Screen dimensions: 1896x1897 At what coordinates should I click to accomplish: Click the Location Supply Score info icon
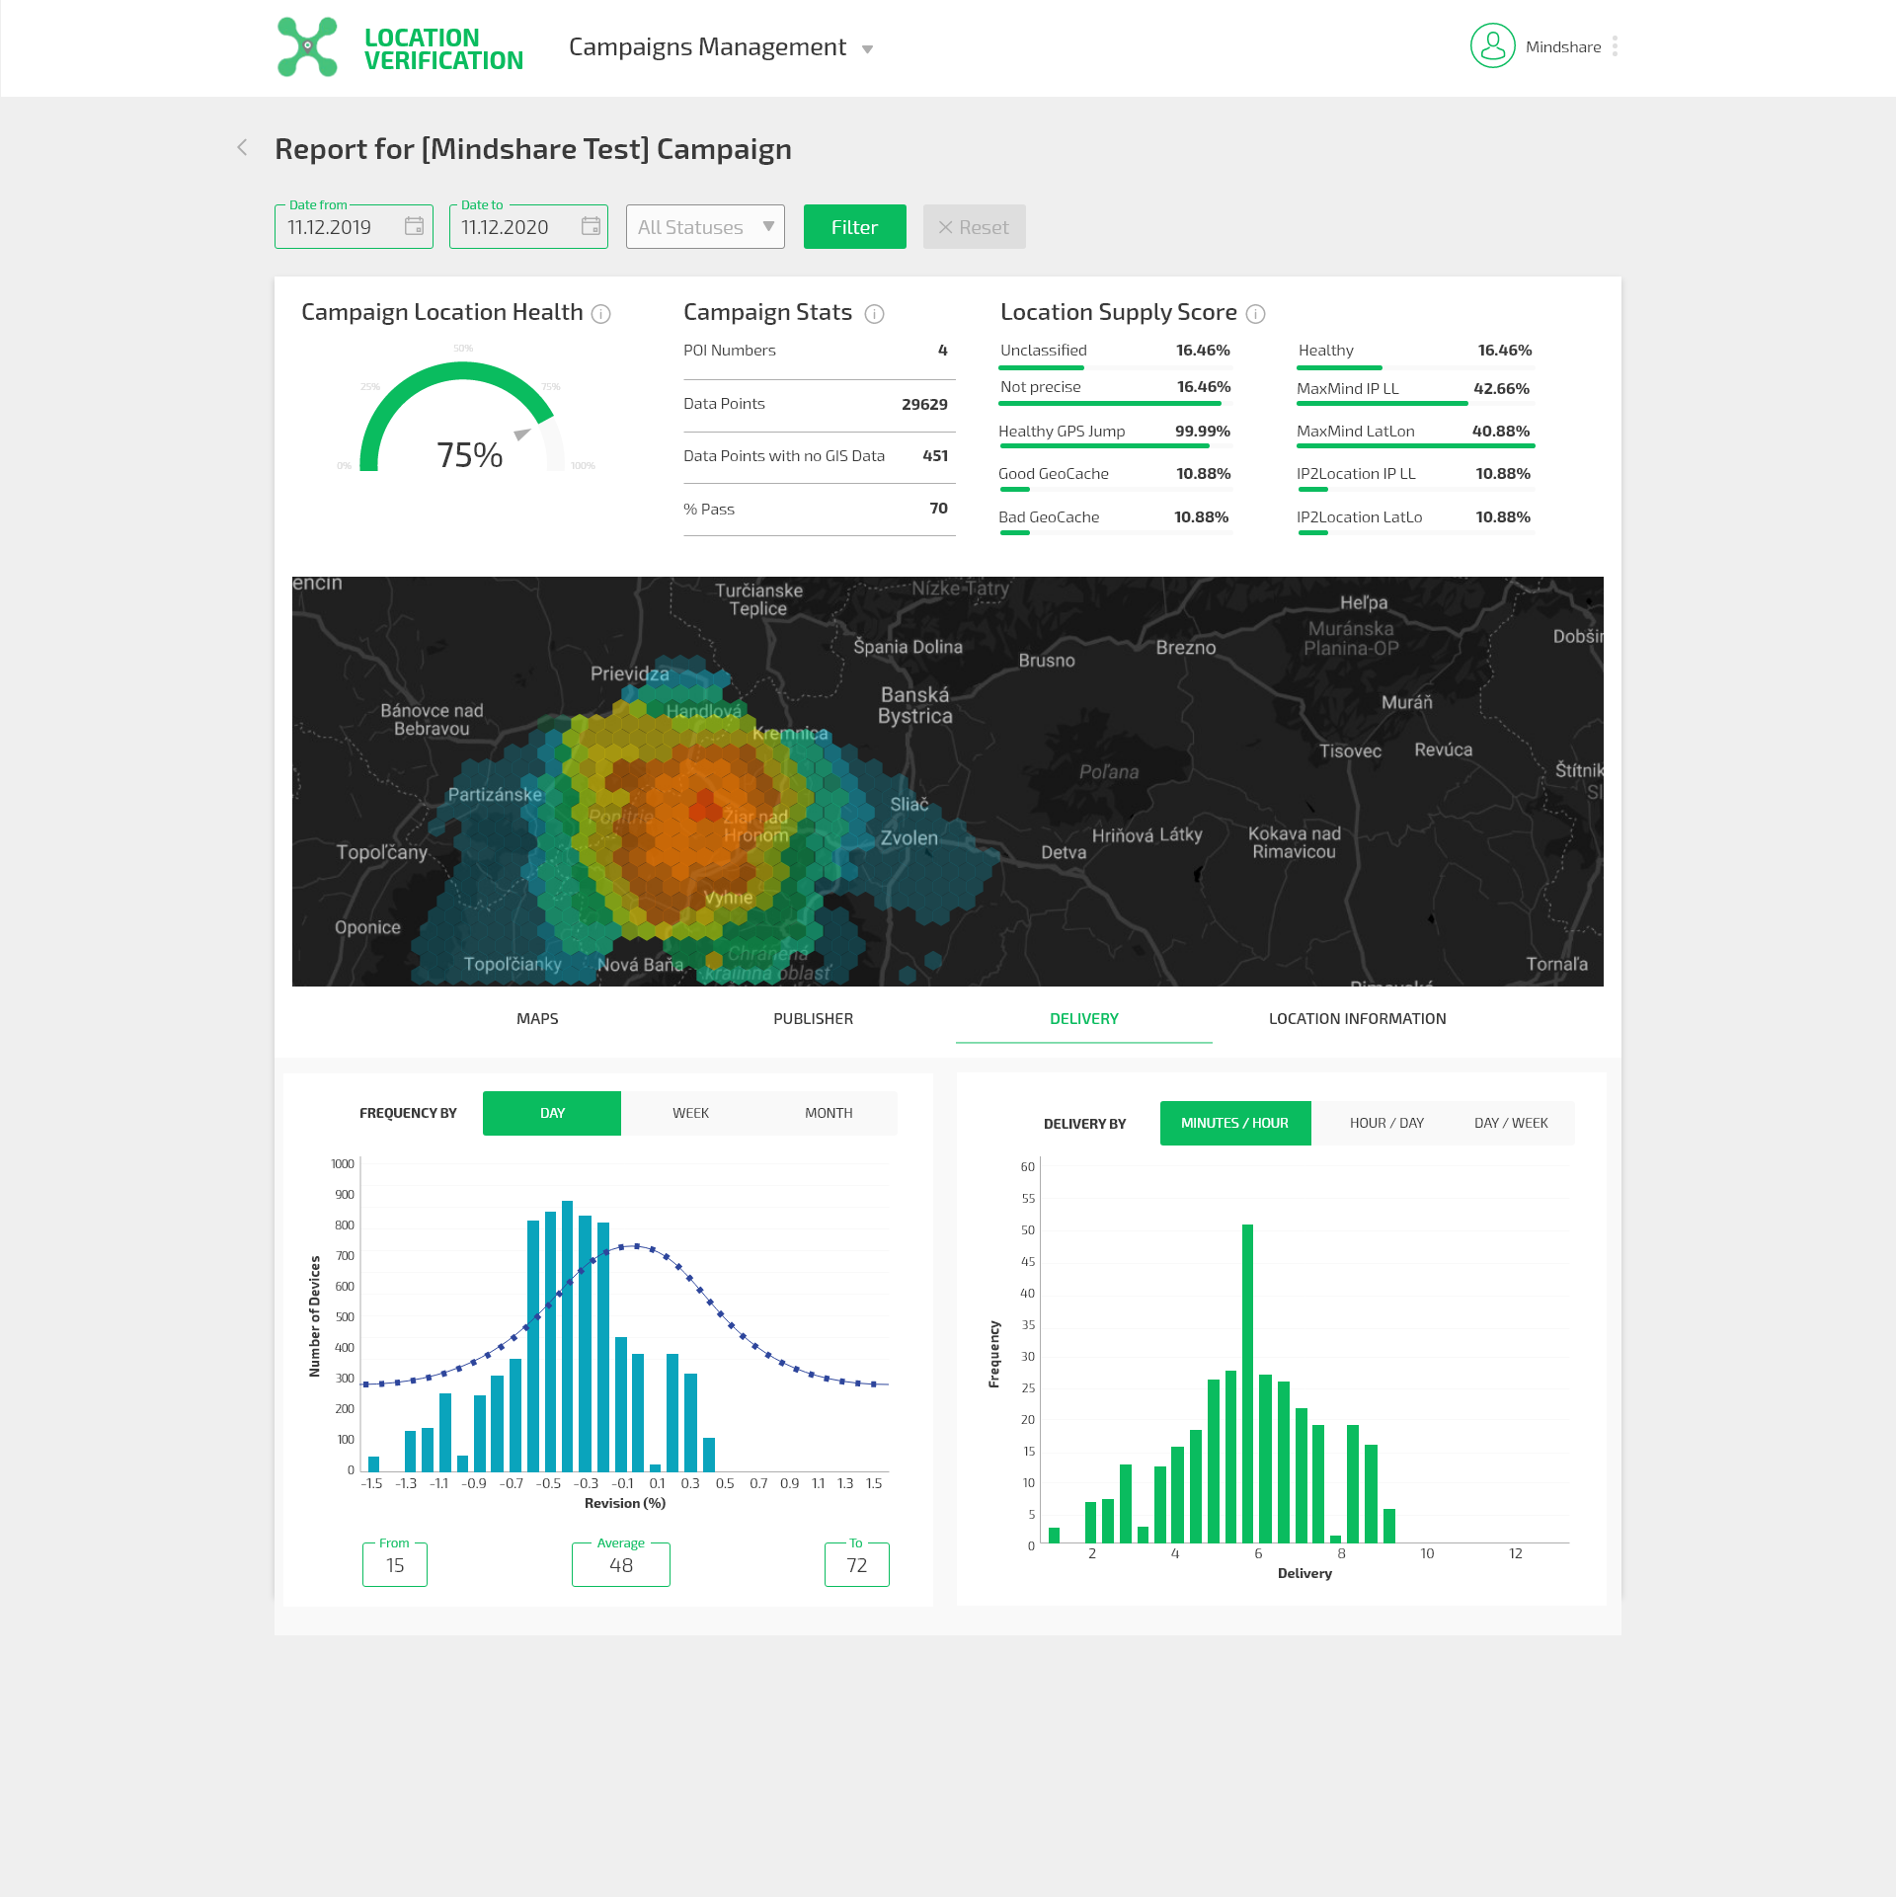[x=1255, y=314]
